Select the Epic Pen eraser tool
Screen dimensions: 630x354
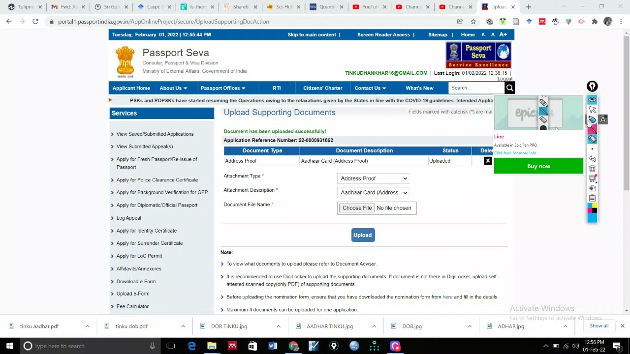pyautogui.click(x=592, y=139)
